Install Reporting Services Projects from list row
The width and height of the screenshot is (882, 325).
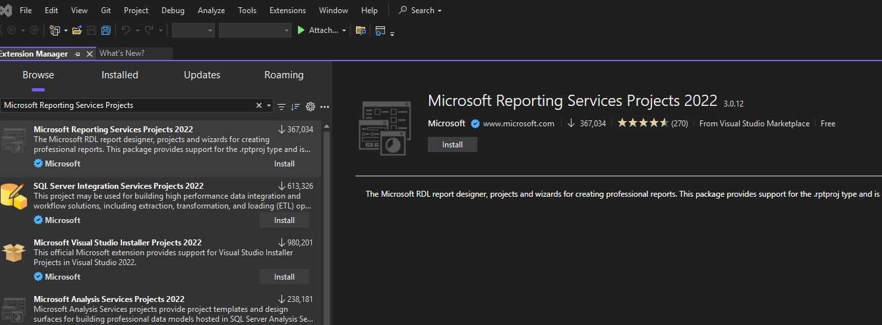(284, 164)
